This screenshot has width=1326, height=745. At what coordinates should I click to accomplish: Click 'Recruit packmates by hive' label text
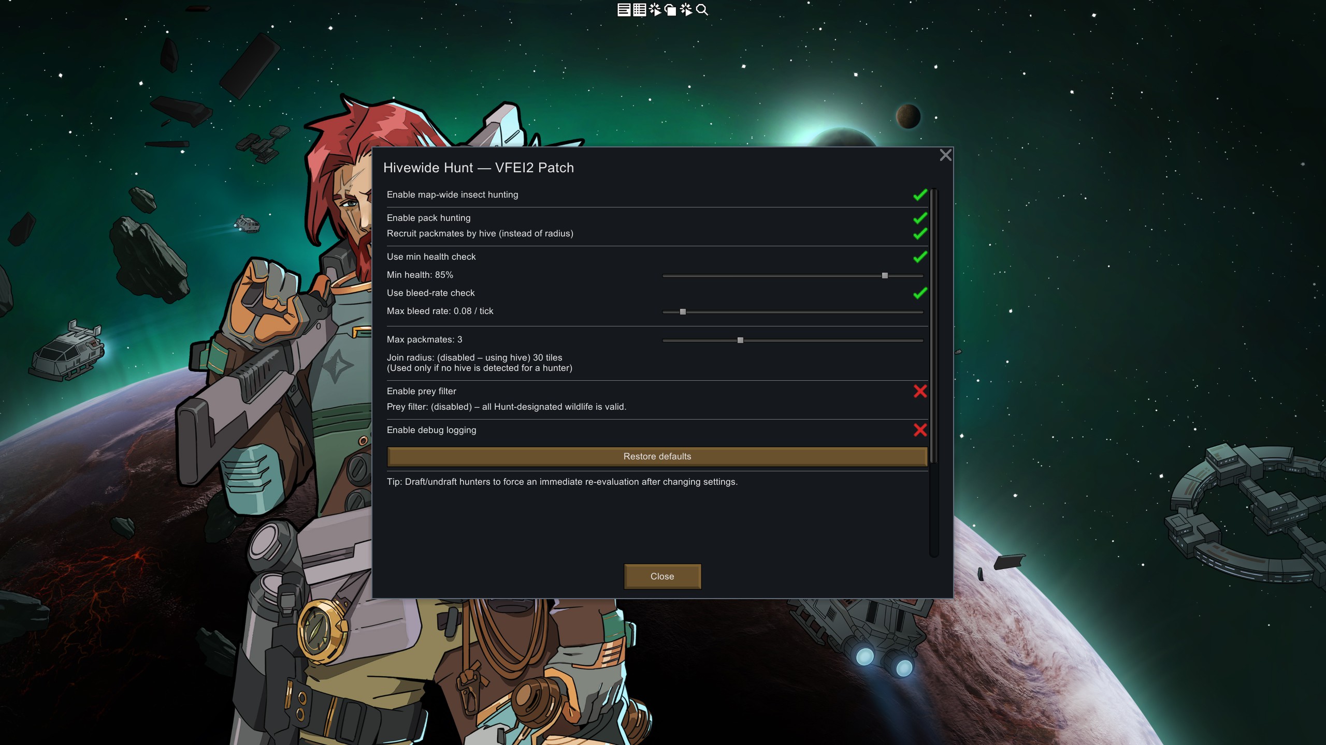(x=480, y=233)
